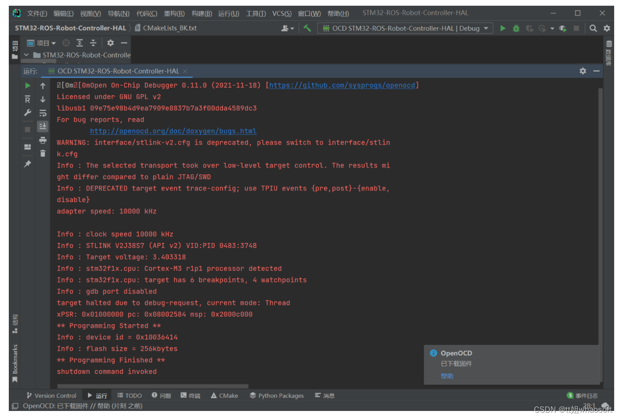
Task: Pin the run tab with pin icon
Action: tap(28, 164)
